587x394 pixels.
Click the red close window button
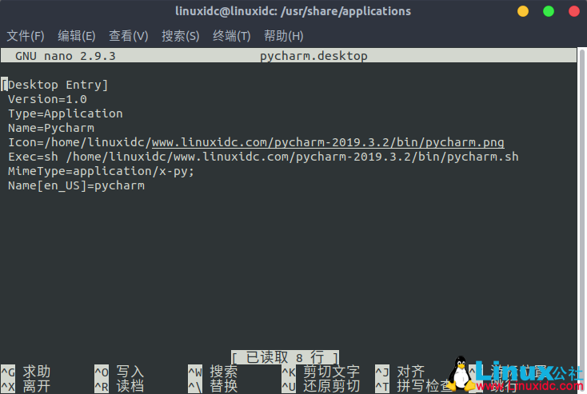pos(574,11)
